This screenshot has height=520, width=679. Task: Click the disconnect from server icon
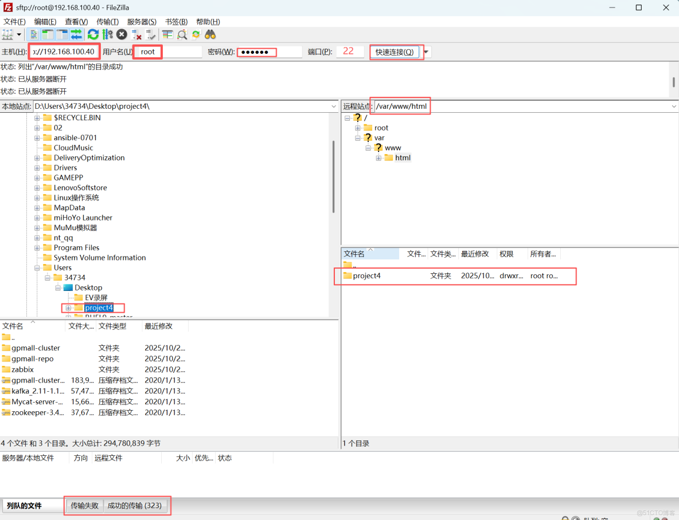point(136,34)
